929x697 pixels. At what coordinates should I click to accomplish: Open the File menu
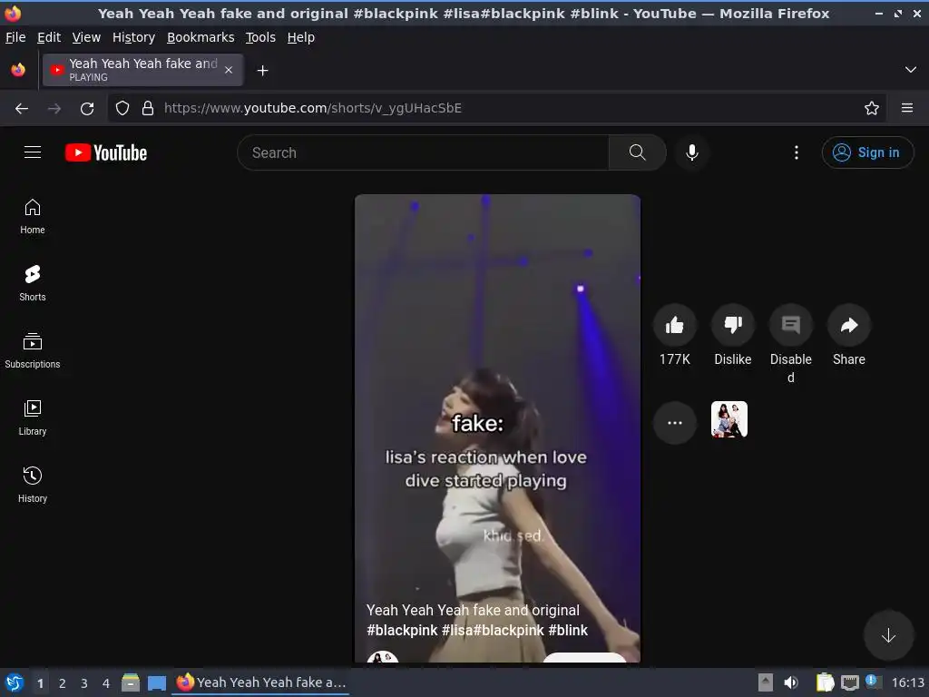[x=15, y=37]
